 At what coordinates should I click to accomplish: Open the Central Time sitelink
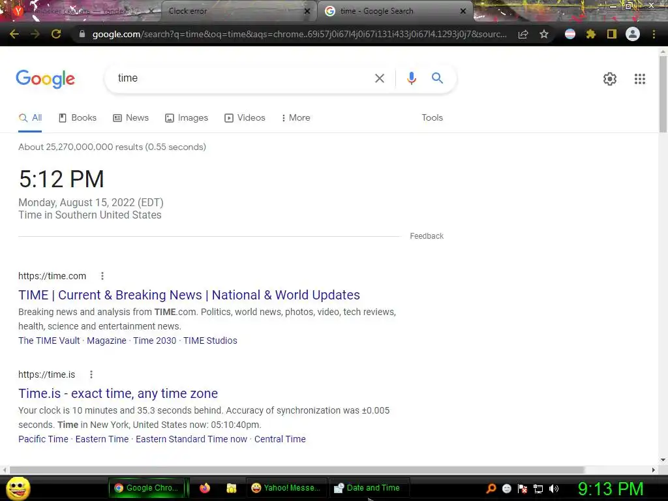(x=280, y=439)
